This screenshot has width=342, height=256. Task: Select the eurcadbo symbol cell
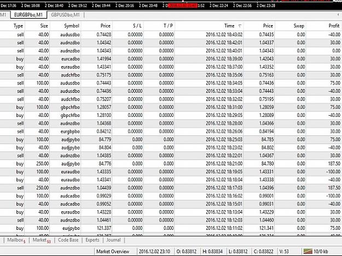pos(71,59)
